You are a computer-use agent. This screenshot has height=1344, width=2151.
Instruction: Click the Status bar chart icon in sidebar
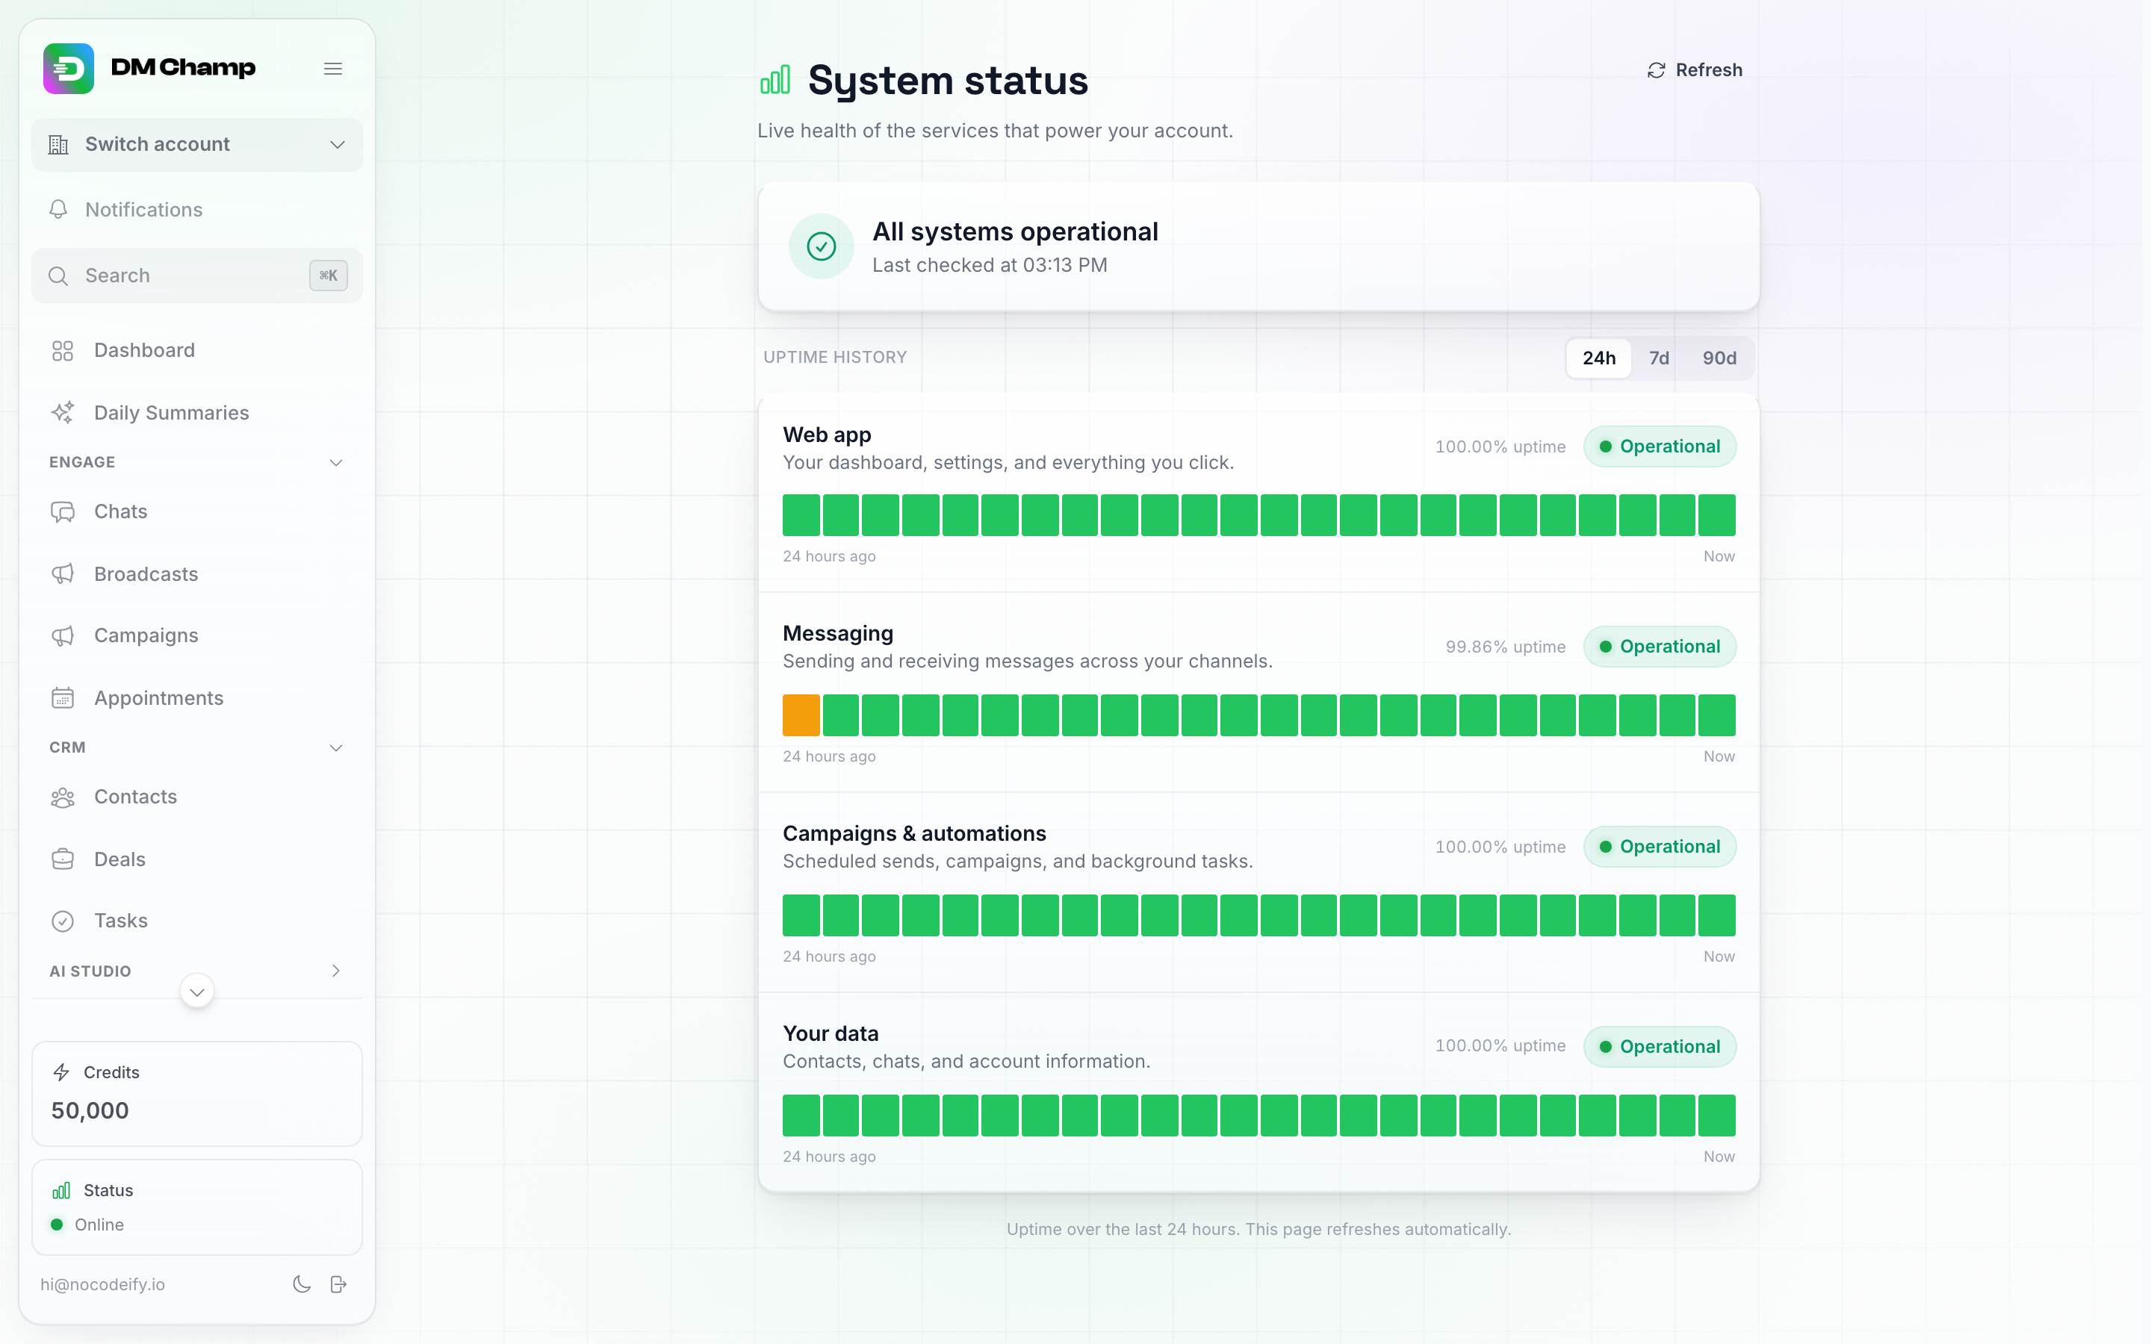pyautogui.click(x=61, y=1190)
